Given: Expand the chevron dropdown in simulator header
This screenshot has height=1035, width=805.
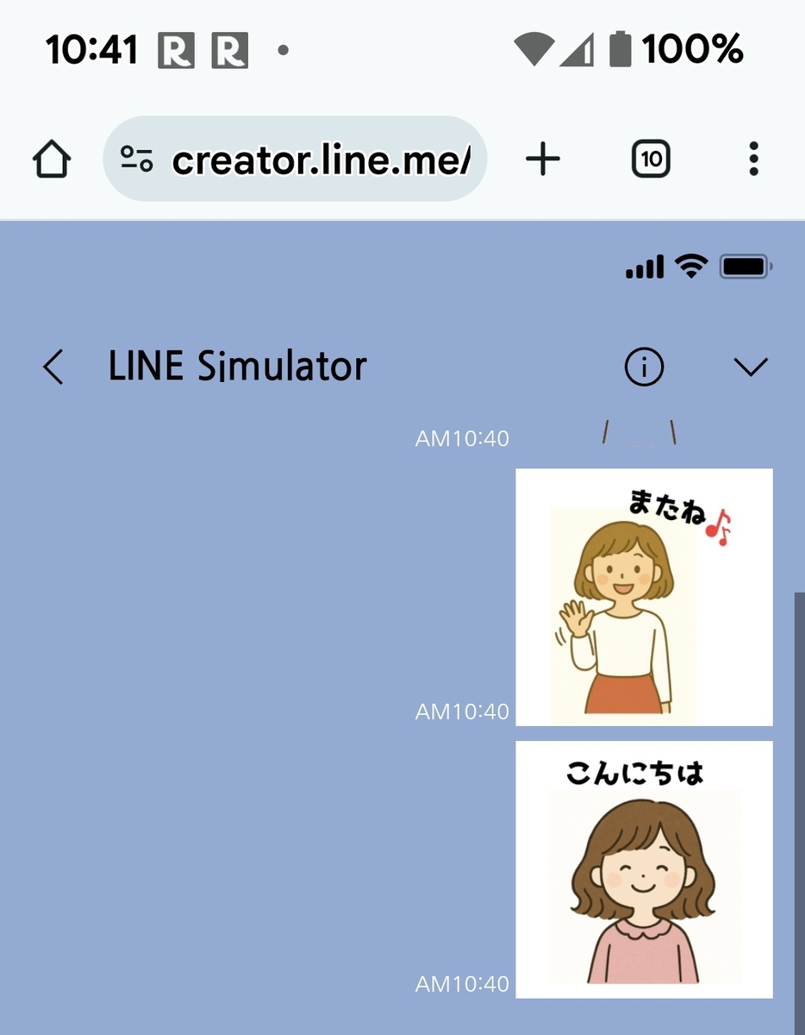Looking at the screenshot, I should tap(750, 368).
